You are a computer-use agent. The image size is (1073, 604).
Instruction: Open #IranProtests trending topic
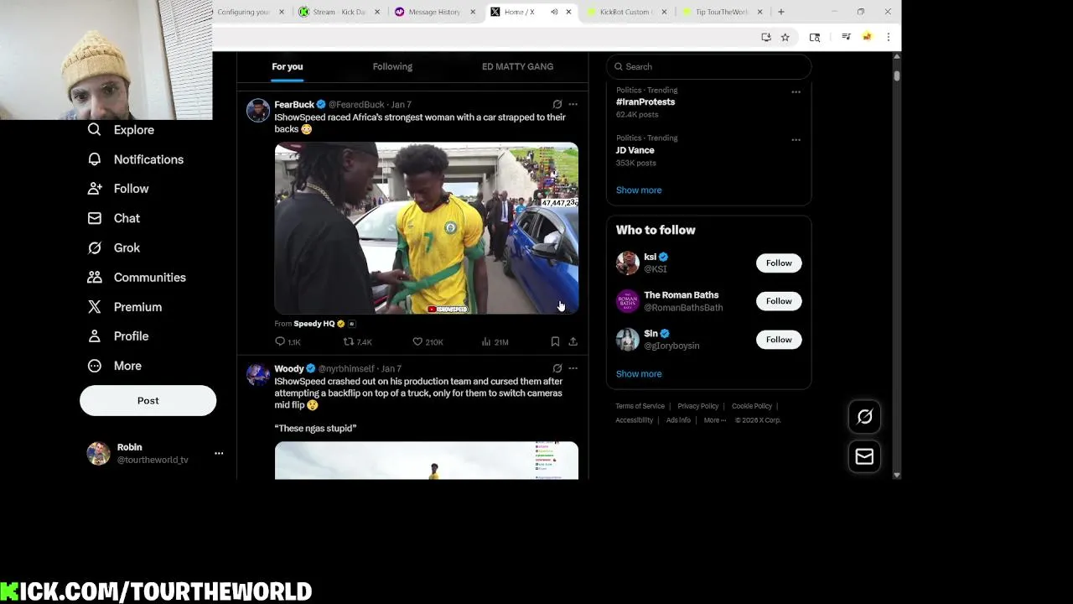click(645, 102)
